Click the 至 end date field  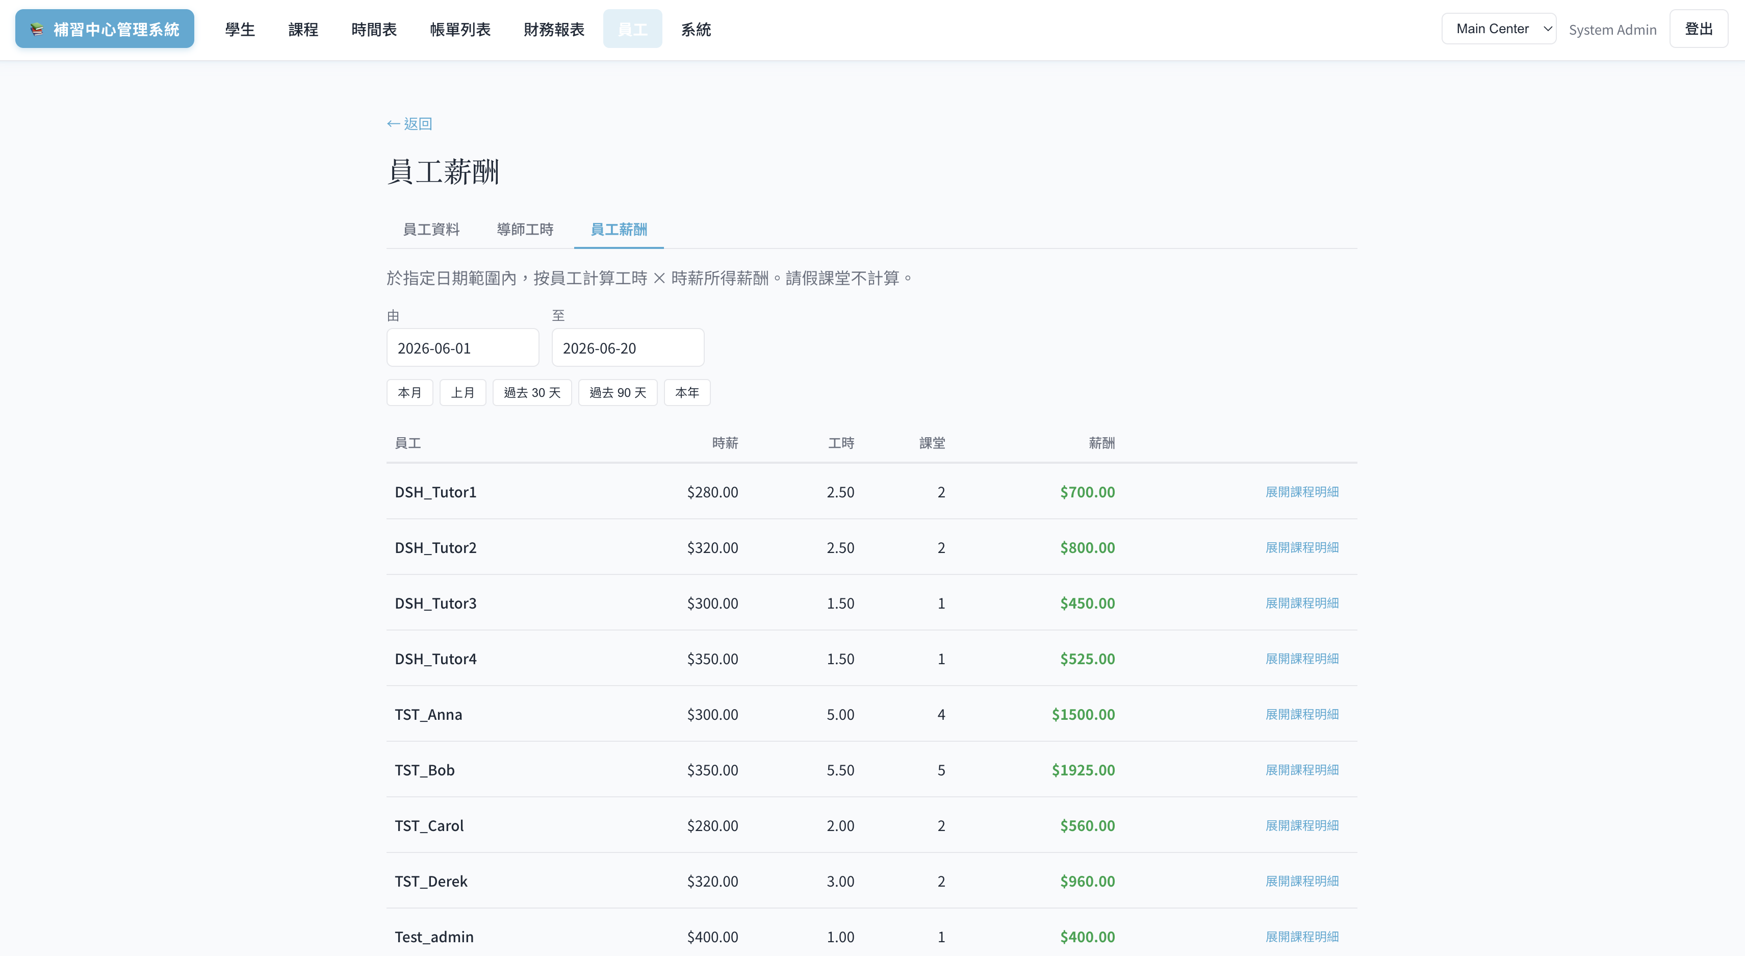(628, 347)
